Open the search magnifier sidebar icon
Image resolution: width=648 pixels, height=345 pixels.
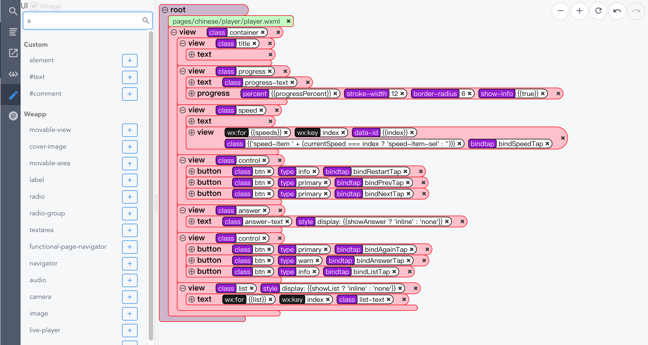(13, 11)
